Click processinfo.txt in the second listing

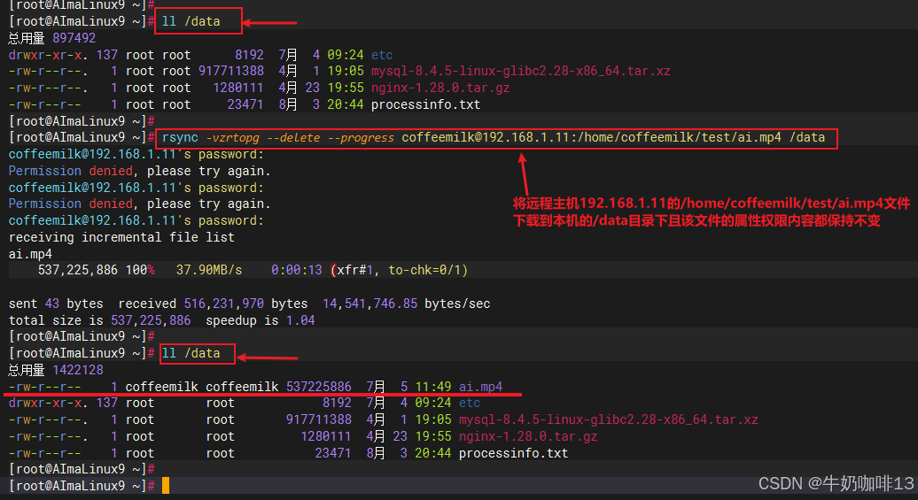pos(513,453)
